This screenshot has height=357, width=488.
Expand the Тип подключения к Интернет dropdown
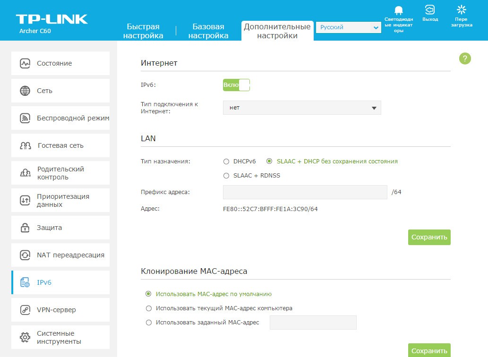(302, 108)
